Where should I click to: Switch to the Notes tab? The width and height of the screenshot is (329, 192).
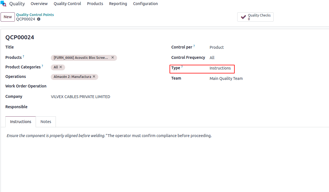click(46, 121)
